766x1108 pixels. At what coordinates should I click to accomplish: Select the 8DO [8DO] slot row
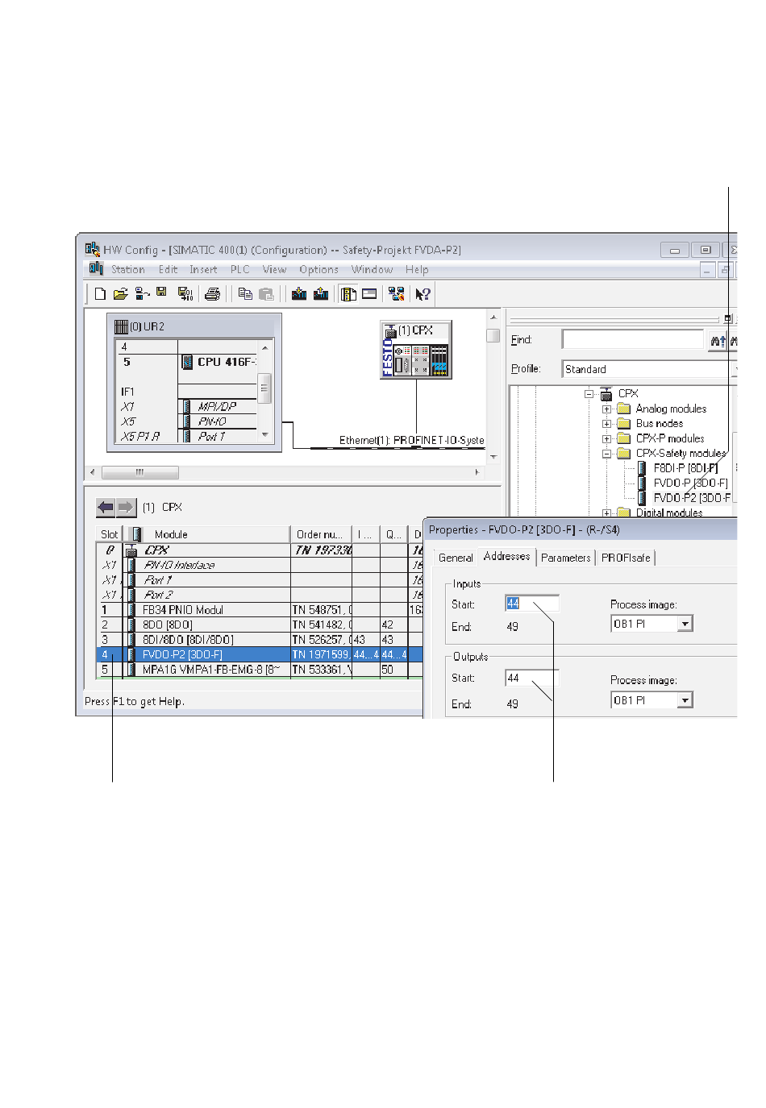click(259, 625)
